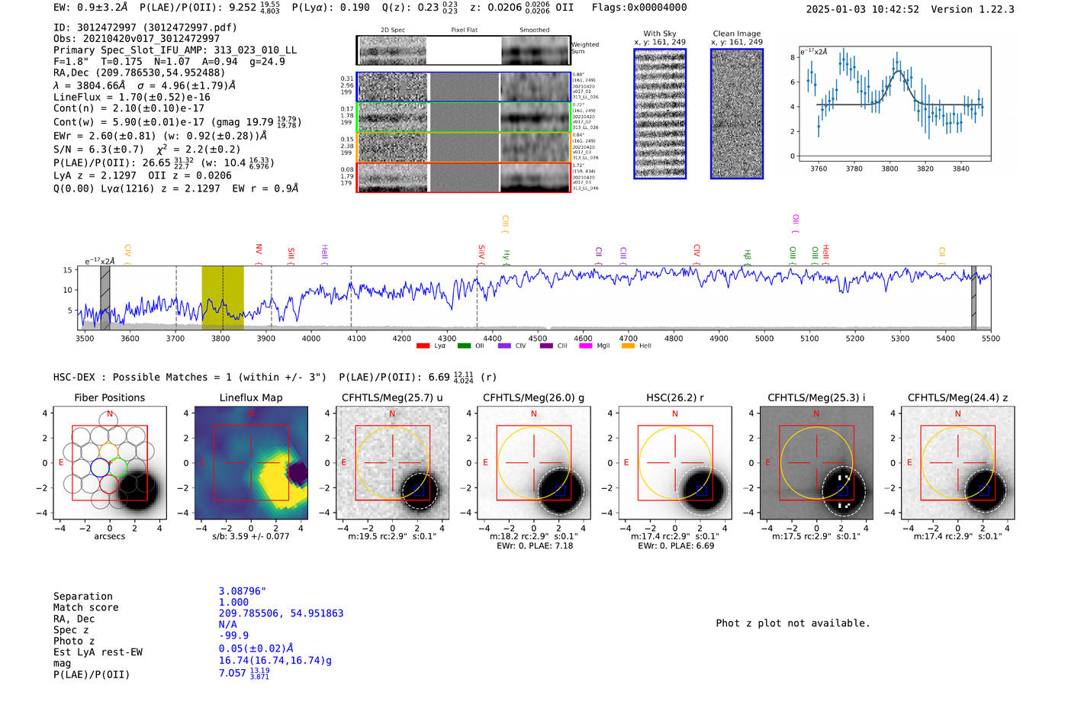The image size is (1068, 727).
Task: Click the Gaussian emission line fit plot
Action: pyautogui.click(x=894, y=104)
